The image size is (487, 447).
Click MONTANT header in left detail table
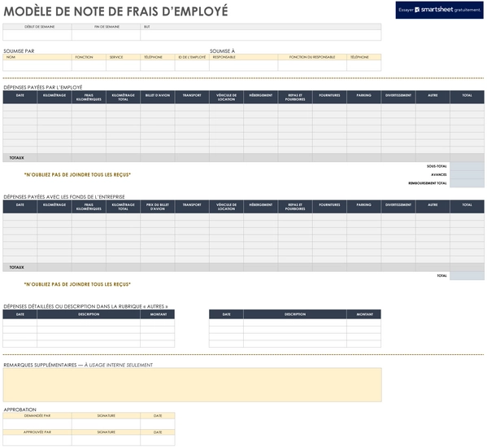pyautogui.click(x=158, y=314)
